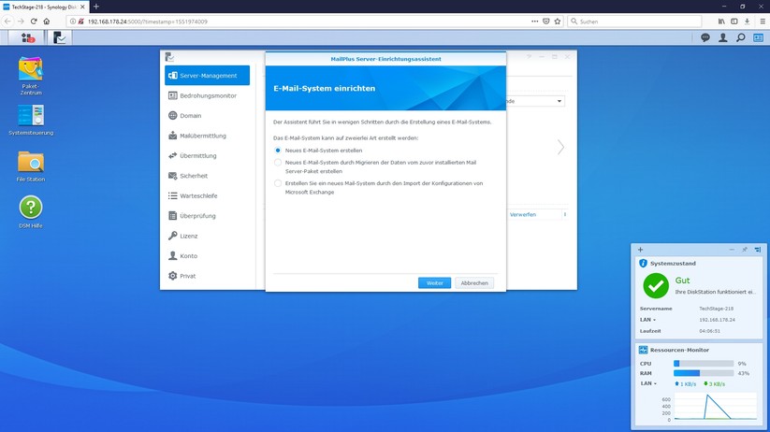Launch File Station desktop icon

point(31,163)
